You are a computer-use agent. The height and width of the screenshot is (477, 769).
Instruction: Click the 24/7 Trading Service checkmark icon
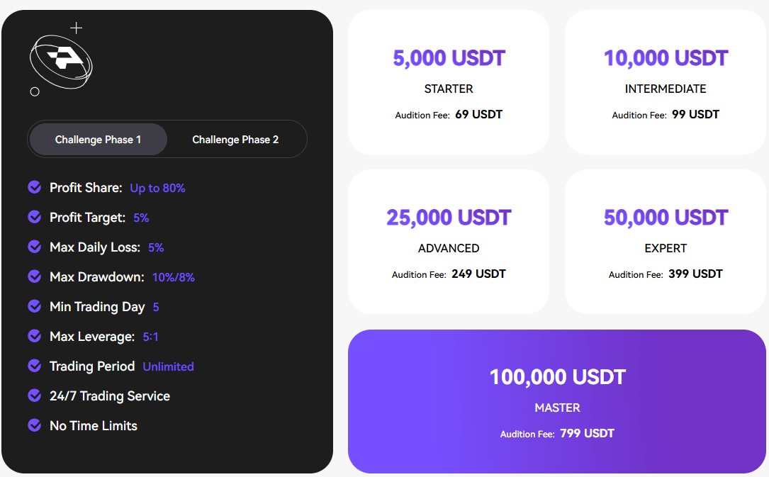(34, 395)
